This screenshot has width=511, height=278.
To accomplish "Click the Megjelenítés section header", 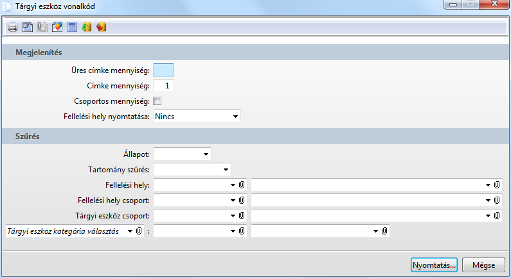I will click(x=256, y=53).
